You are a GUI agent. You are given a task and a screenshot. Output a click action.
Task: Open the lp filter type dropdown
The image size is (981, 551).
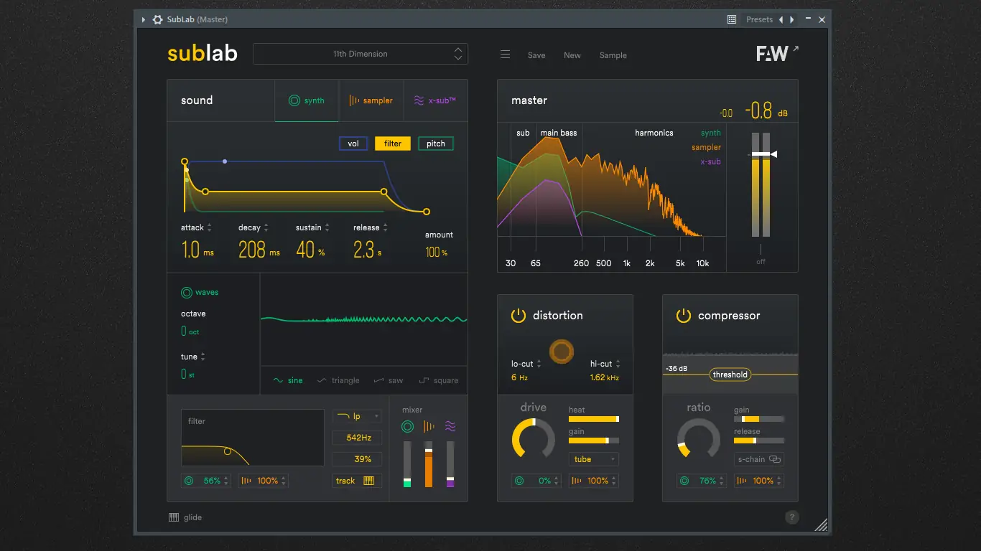coord(357,415)
